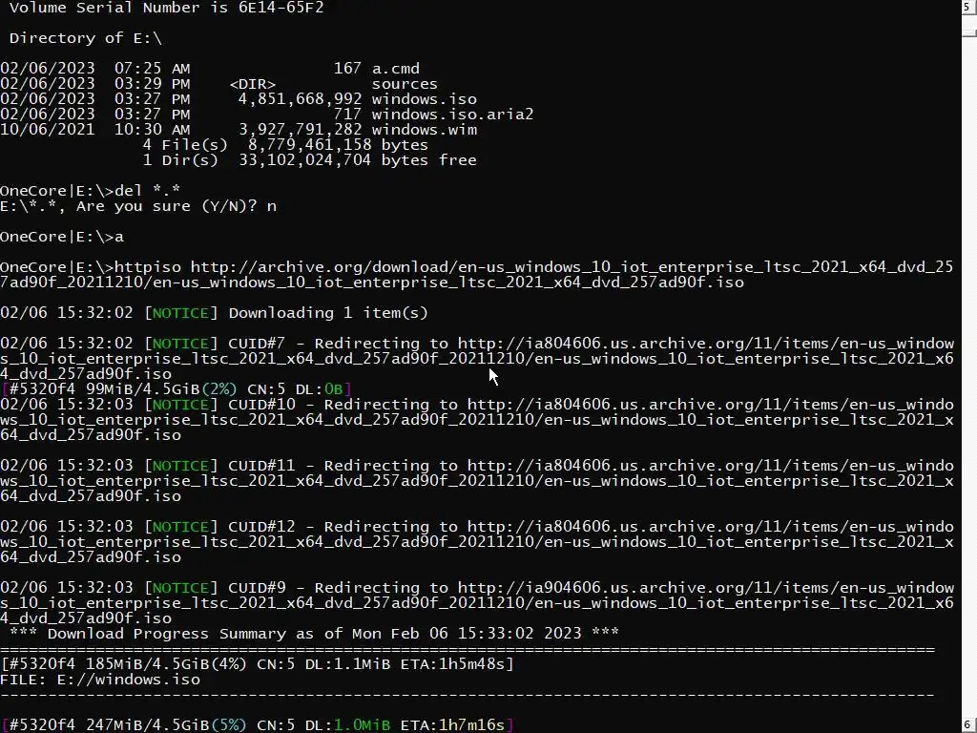Image resolution: width=977 pixels, height=733 pixels.
Task: Click the 'CUID#9' redirect notice
Action: [x=477, y=603]
